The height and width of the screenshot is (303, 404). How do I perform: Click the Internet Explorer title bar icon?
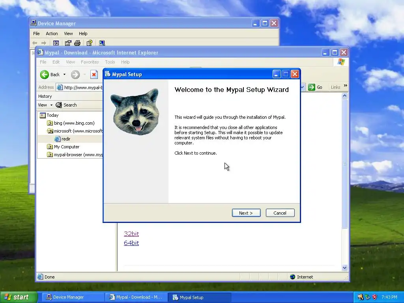click(x=40, y=52)
